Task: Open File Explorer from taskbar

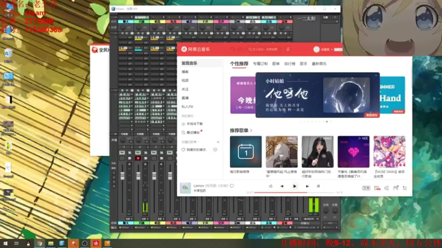Action: [x=51, y=243]
